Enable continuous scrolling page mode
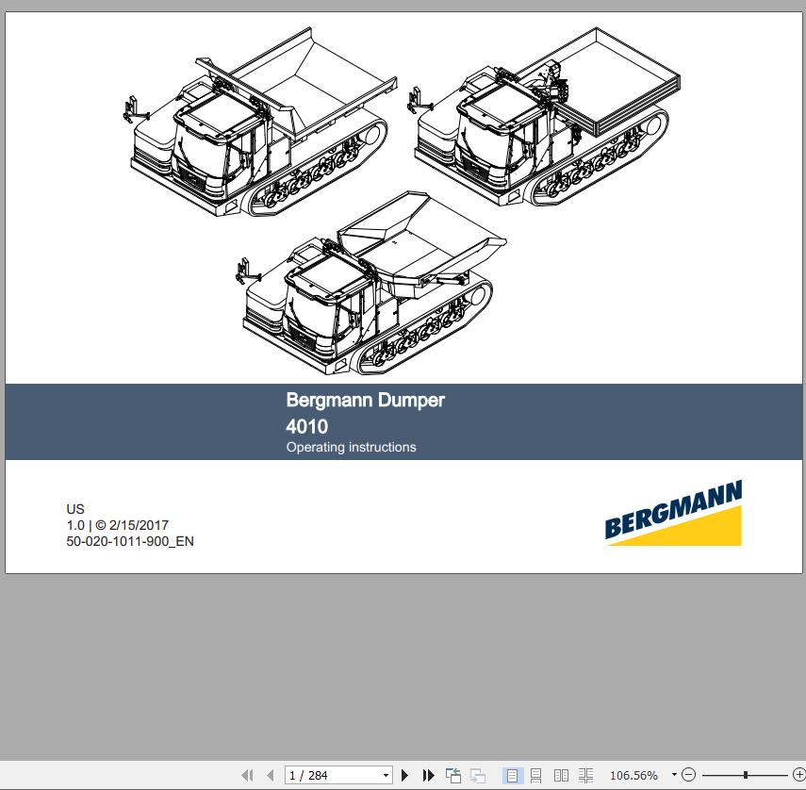The width and height of the screenshot is (806, 790). tap(535, 775)
